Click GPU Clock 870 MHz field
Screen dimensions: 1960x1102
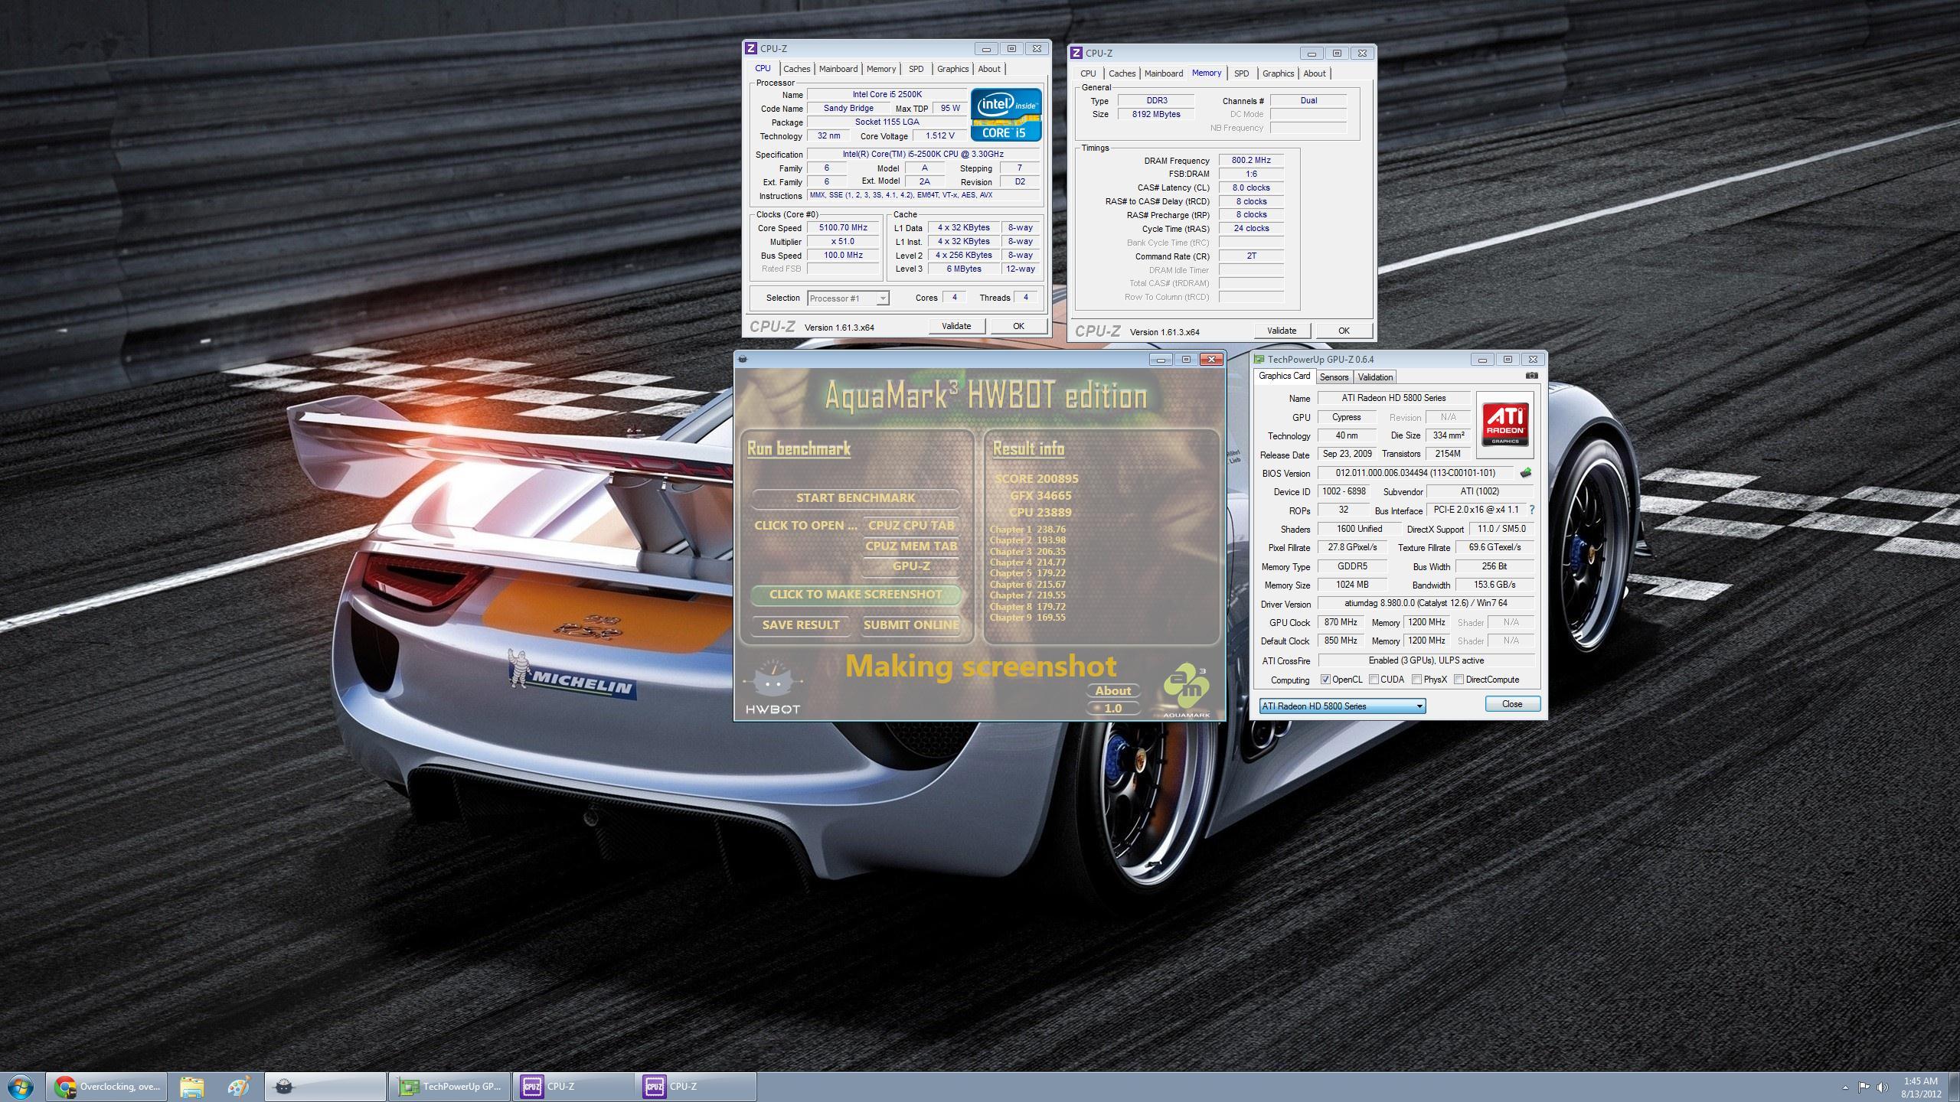pyautogui.click(x=1341, y=623)
